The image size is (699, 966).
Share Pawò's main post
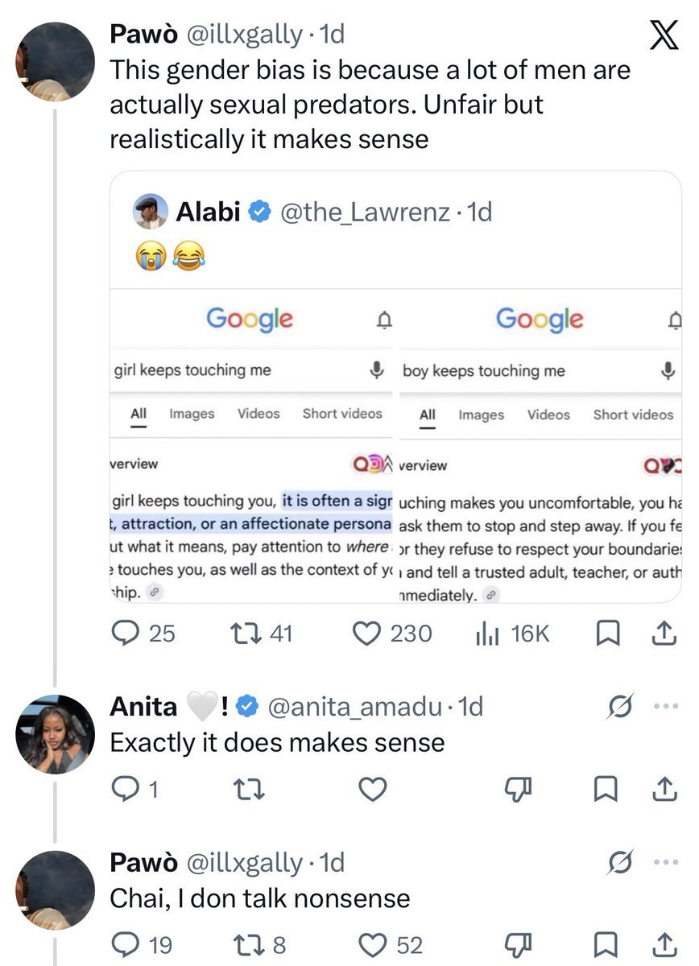point(662,634)
